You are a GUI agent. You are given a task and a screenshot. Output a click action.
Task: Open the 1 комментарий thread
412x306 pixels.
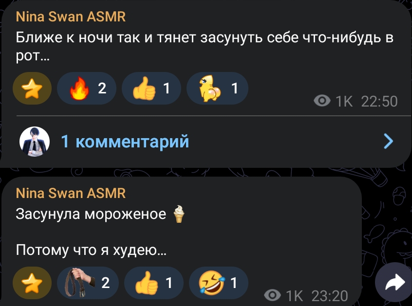tap(125, 142)
